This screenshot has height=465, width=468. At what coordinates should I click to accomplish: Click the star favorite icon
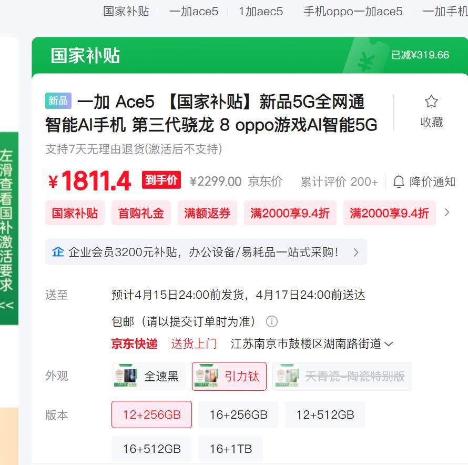coord(431,102)
